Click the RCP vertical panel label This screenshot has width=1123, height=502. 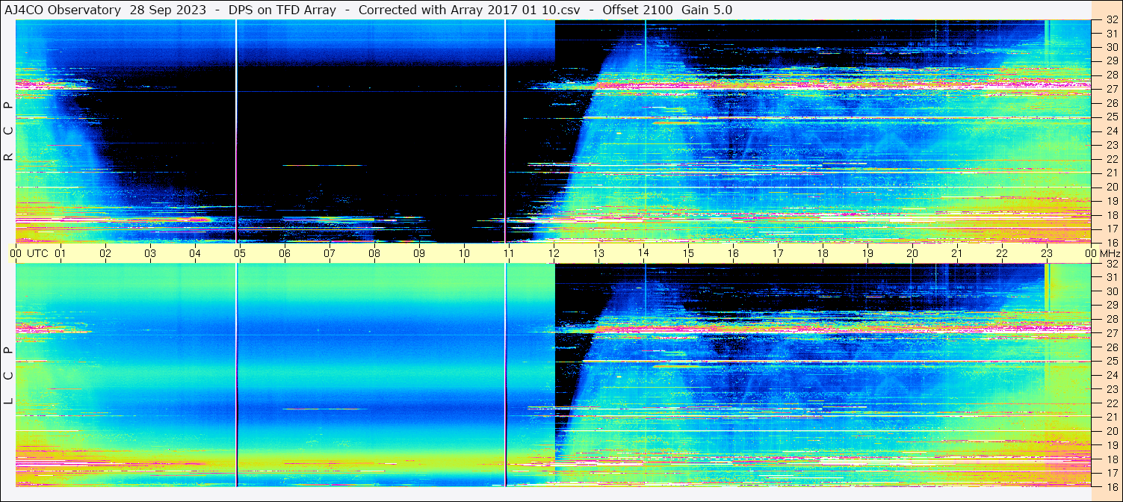8,131
